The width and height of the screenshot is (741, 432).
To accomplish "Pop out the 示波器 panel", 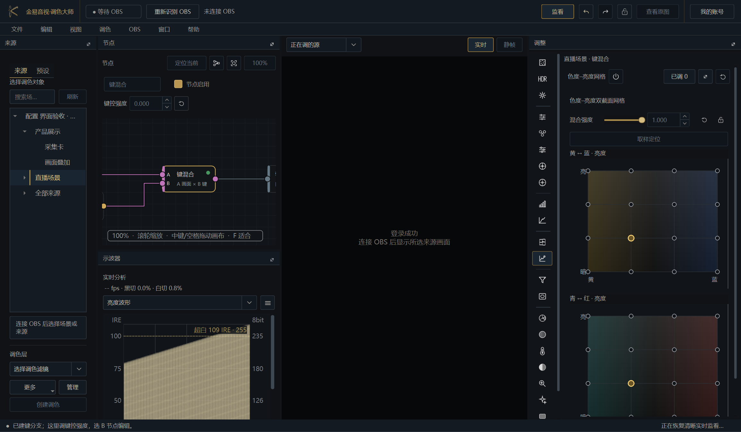I will click(272, 259).
